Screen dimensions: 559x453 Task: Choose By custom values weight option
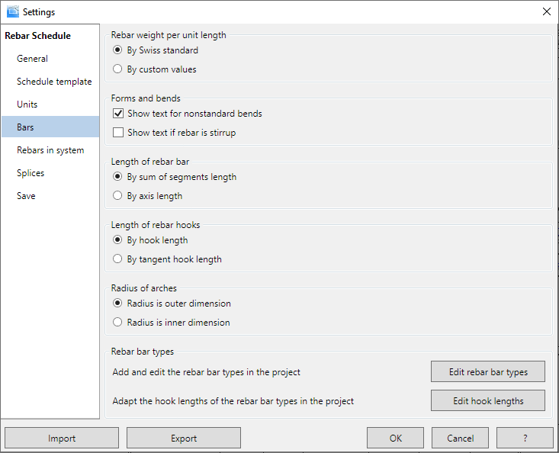click(117, 69)
